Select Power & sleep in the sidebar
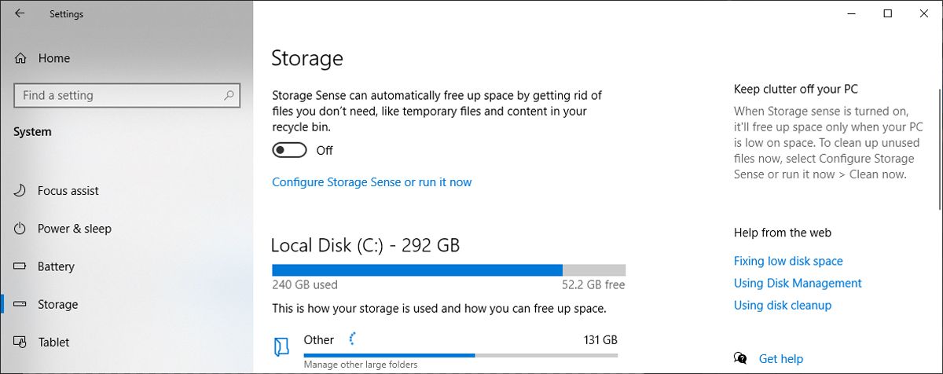943x374 pixels. click(74, 229)
